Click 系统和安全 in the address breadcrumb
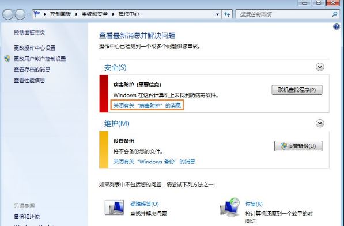344x226 pixels. pos(94,14)
